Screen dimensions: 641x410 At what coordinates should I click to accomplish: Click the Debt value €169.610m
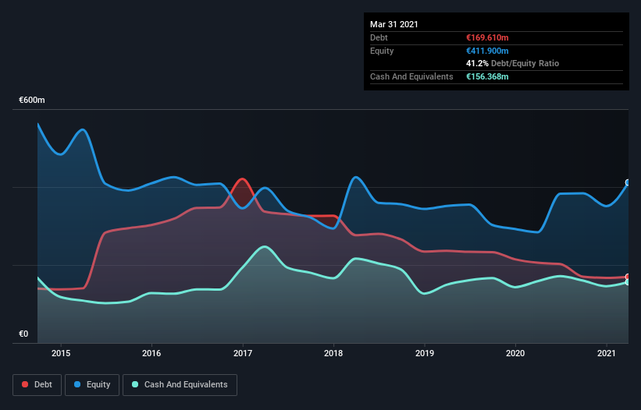tap(487, 37)
